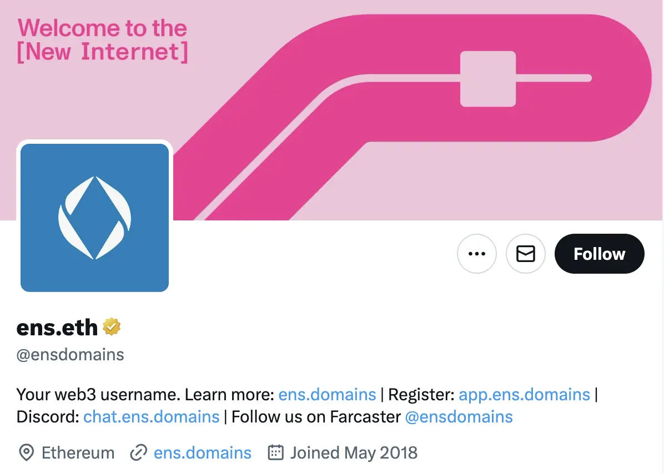Click the chain link icon
664x473 pixels.
coord(138,453)
